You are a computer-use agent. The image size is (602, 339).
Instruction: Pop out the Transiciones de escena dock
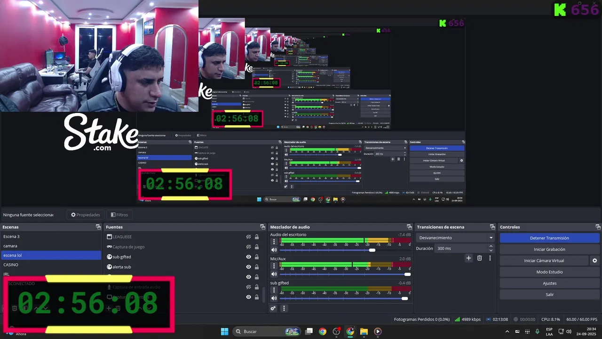click(x=492, y=227)
